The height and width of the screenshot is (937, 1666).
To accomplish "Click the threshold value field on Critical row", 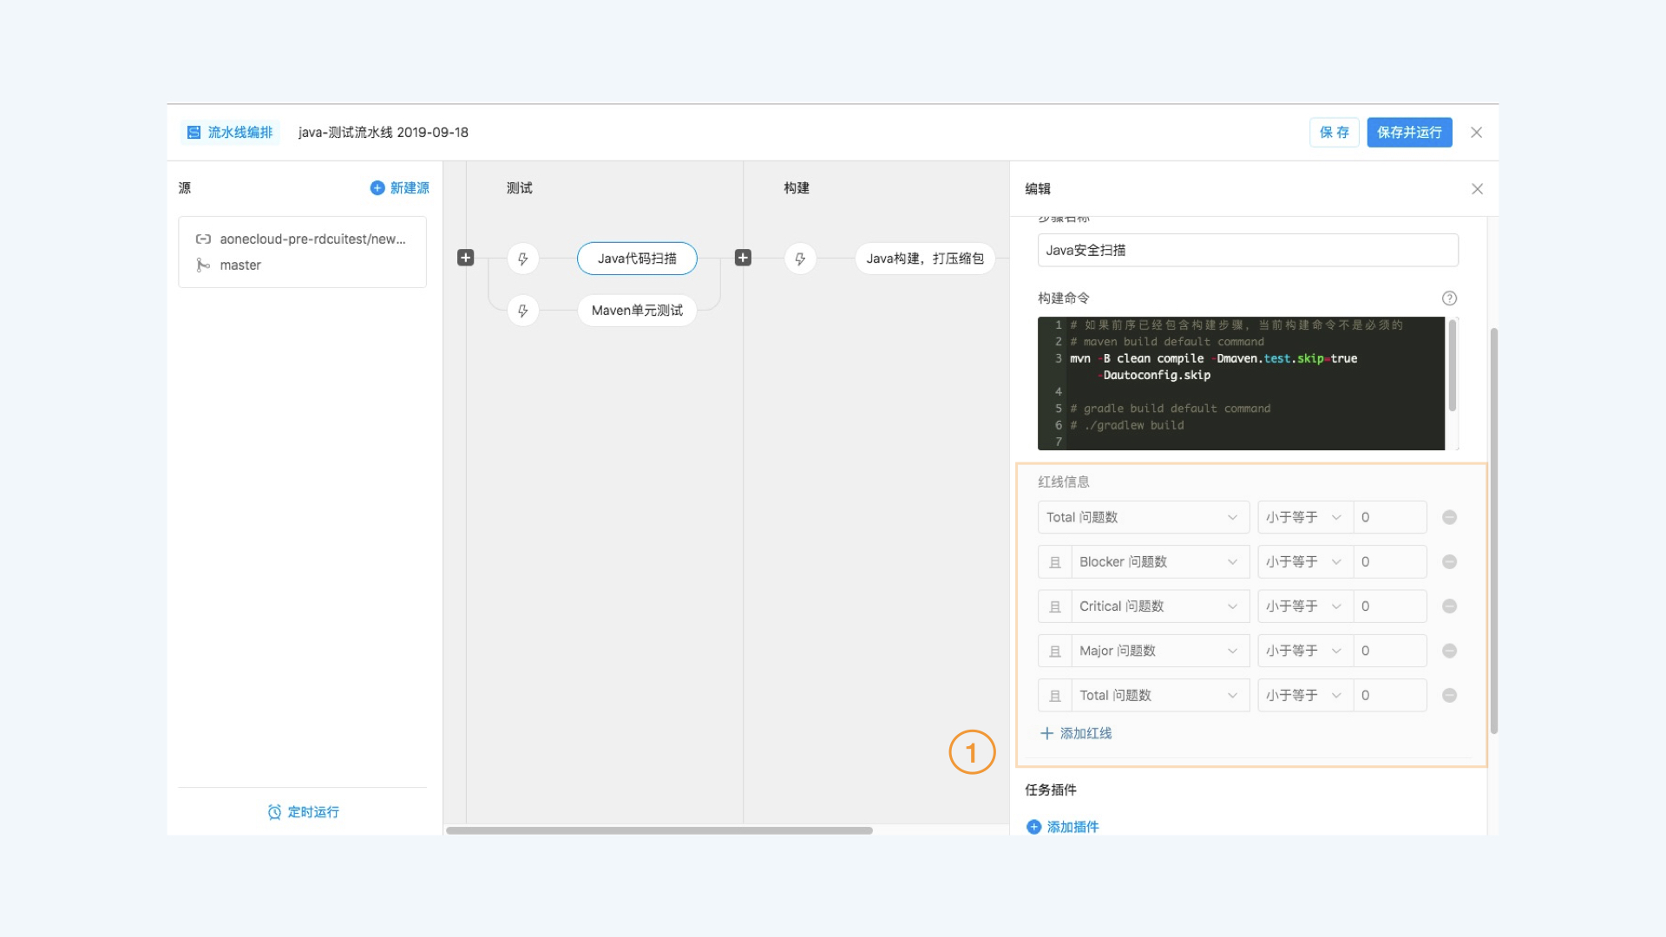I will pos(1390,606).
